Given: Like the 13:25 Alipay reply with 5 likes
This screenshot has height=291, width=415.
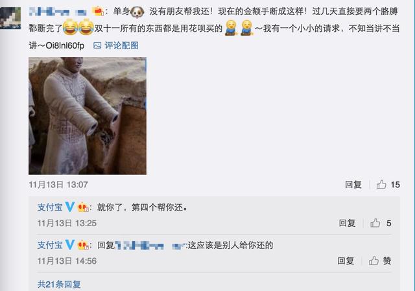Looking at the screenshot, I should point(375,223).
